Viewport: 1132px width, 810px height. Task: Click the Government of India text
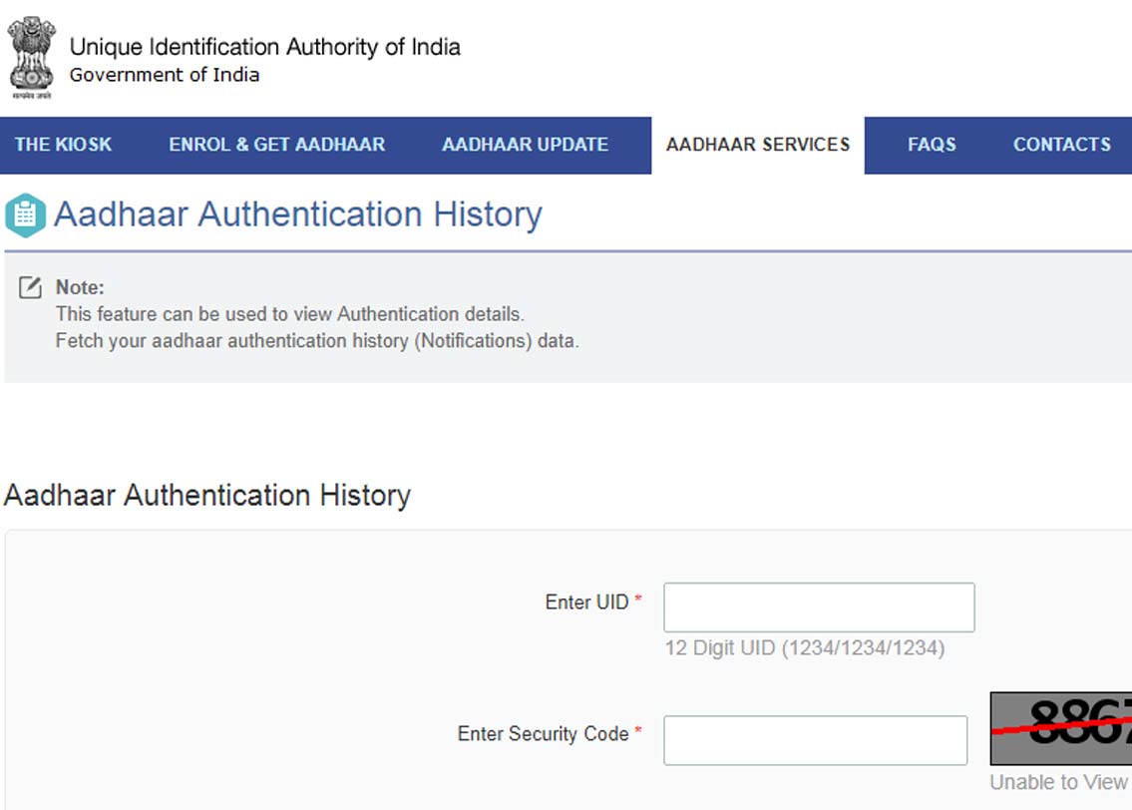pos(165,75)
